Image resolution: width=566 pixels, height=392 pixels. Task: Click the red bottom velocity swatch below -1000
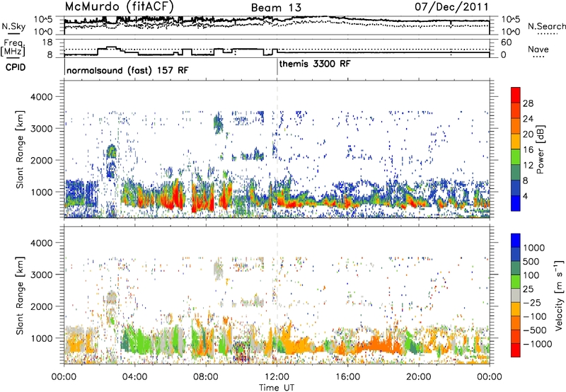(516, 350)
